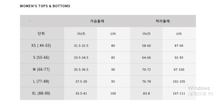
Task: Click the 39.5-41 chest inch cell
Action: pyautogui.click(x=81, y=94)
